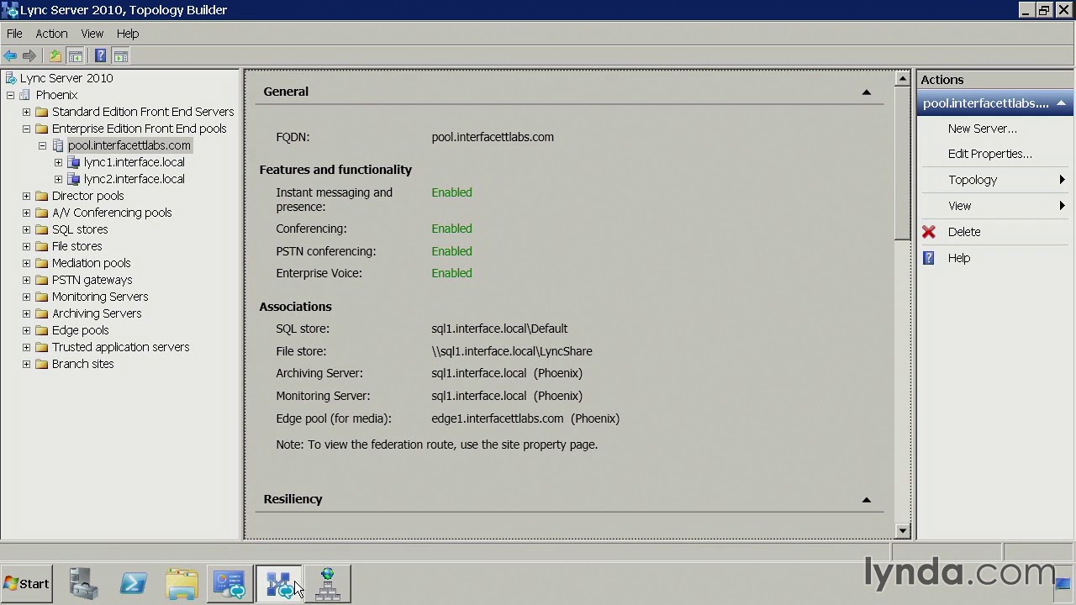Click the Enterprise Voice Enabled status
This screenshot has height=605, width=1076.
(451, 273)
